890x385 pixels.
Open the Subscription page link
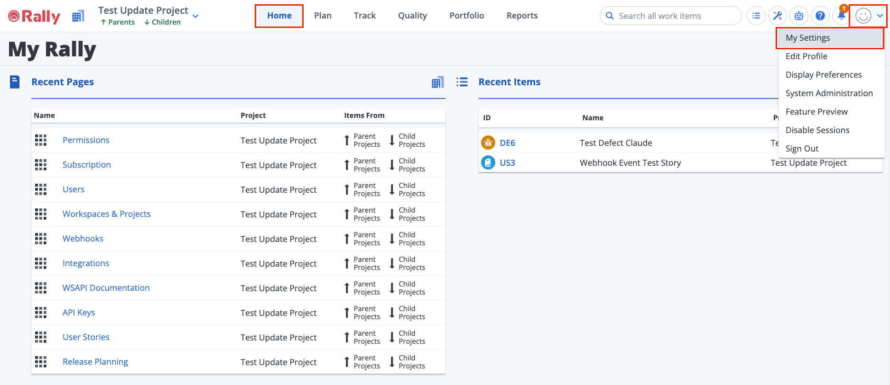(x=87, y=165)
